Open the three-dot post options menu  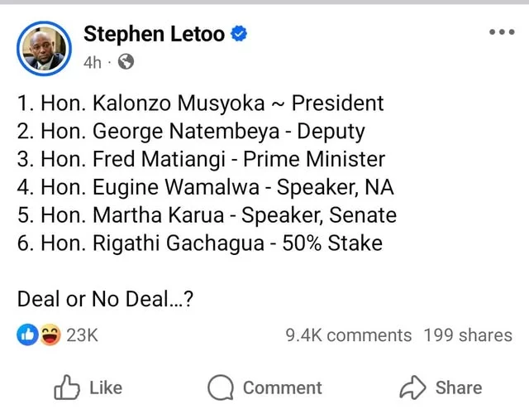pos(501,32)
